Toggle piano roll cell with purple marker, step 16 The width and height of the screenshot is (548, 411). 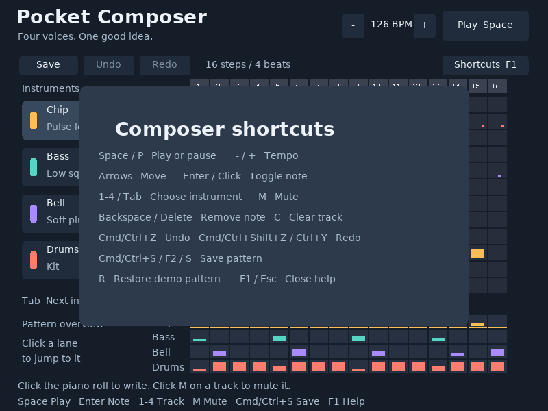click(x=498, y=171)
